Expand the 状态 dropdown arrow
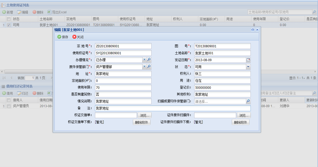The image size is (318, 167). 248,66
